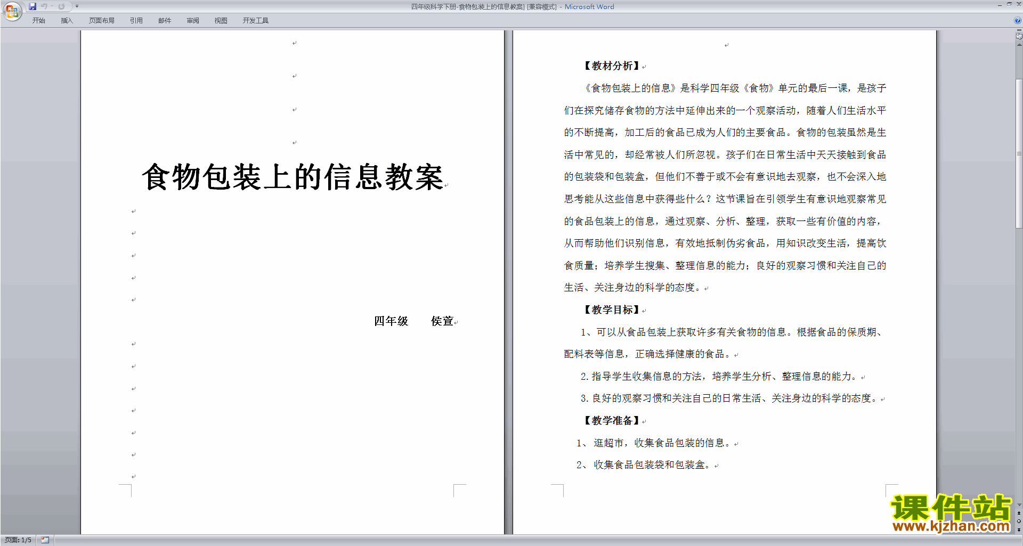Open the 页面布局 ribbon tab
1023x546 pixels.
point(102,21)
